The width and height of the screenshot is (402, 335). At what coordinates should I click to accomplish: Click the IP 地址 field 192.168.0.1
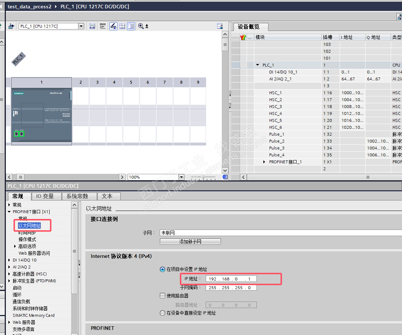231,279
